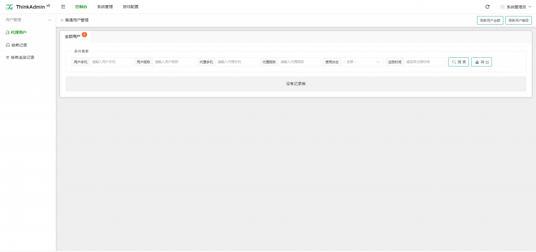Toggle the sidebar menu collapse icon

(x=63, y=7)
